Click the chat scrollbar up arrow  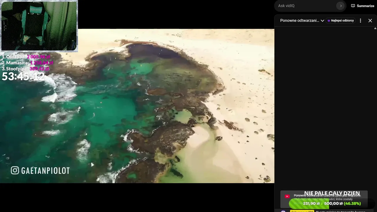click(375, 29)
